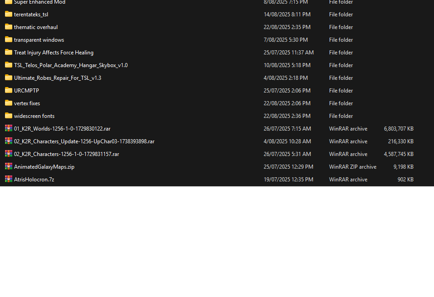Click the WinRAR icon of AtrisHolocron.7z
This screenshot has width=434, height=297.
(9, 179)
